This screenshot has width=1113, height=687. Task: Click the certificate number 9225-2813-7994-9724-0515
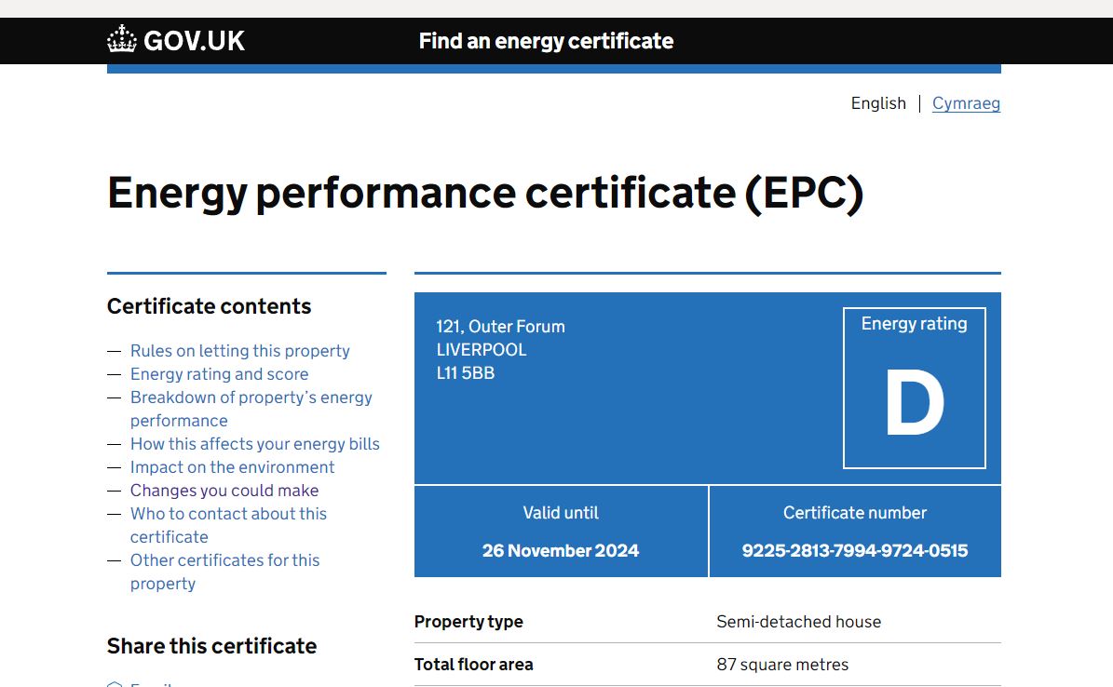click(x=855, y=550)
